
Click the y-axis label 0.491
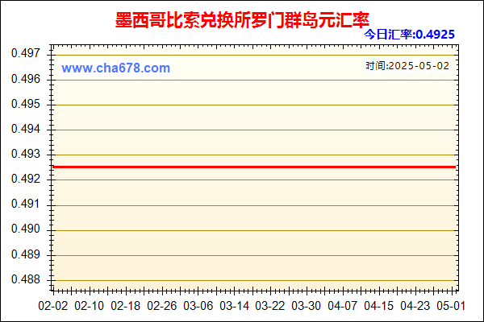26,204
